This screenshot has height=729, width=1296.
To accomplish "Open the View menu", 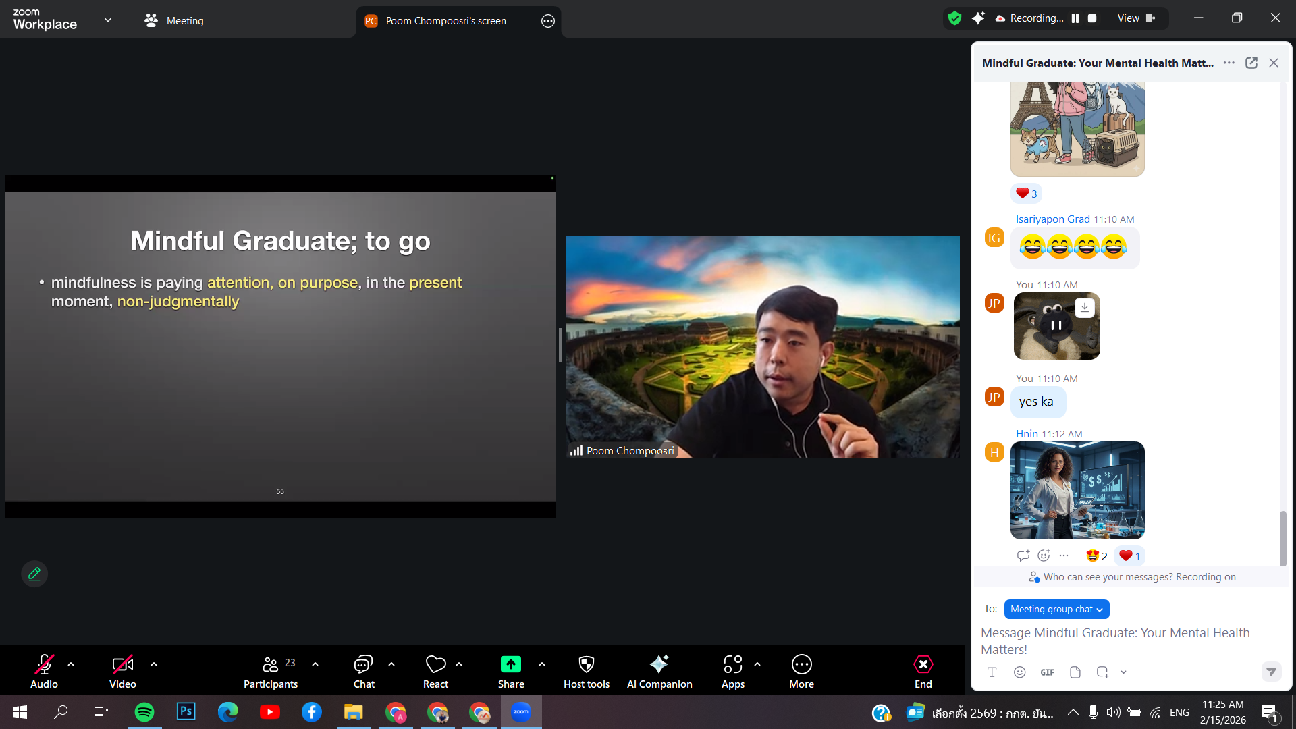I will tap(1135, 18).
